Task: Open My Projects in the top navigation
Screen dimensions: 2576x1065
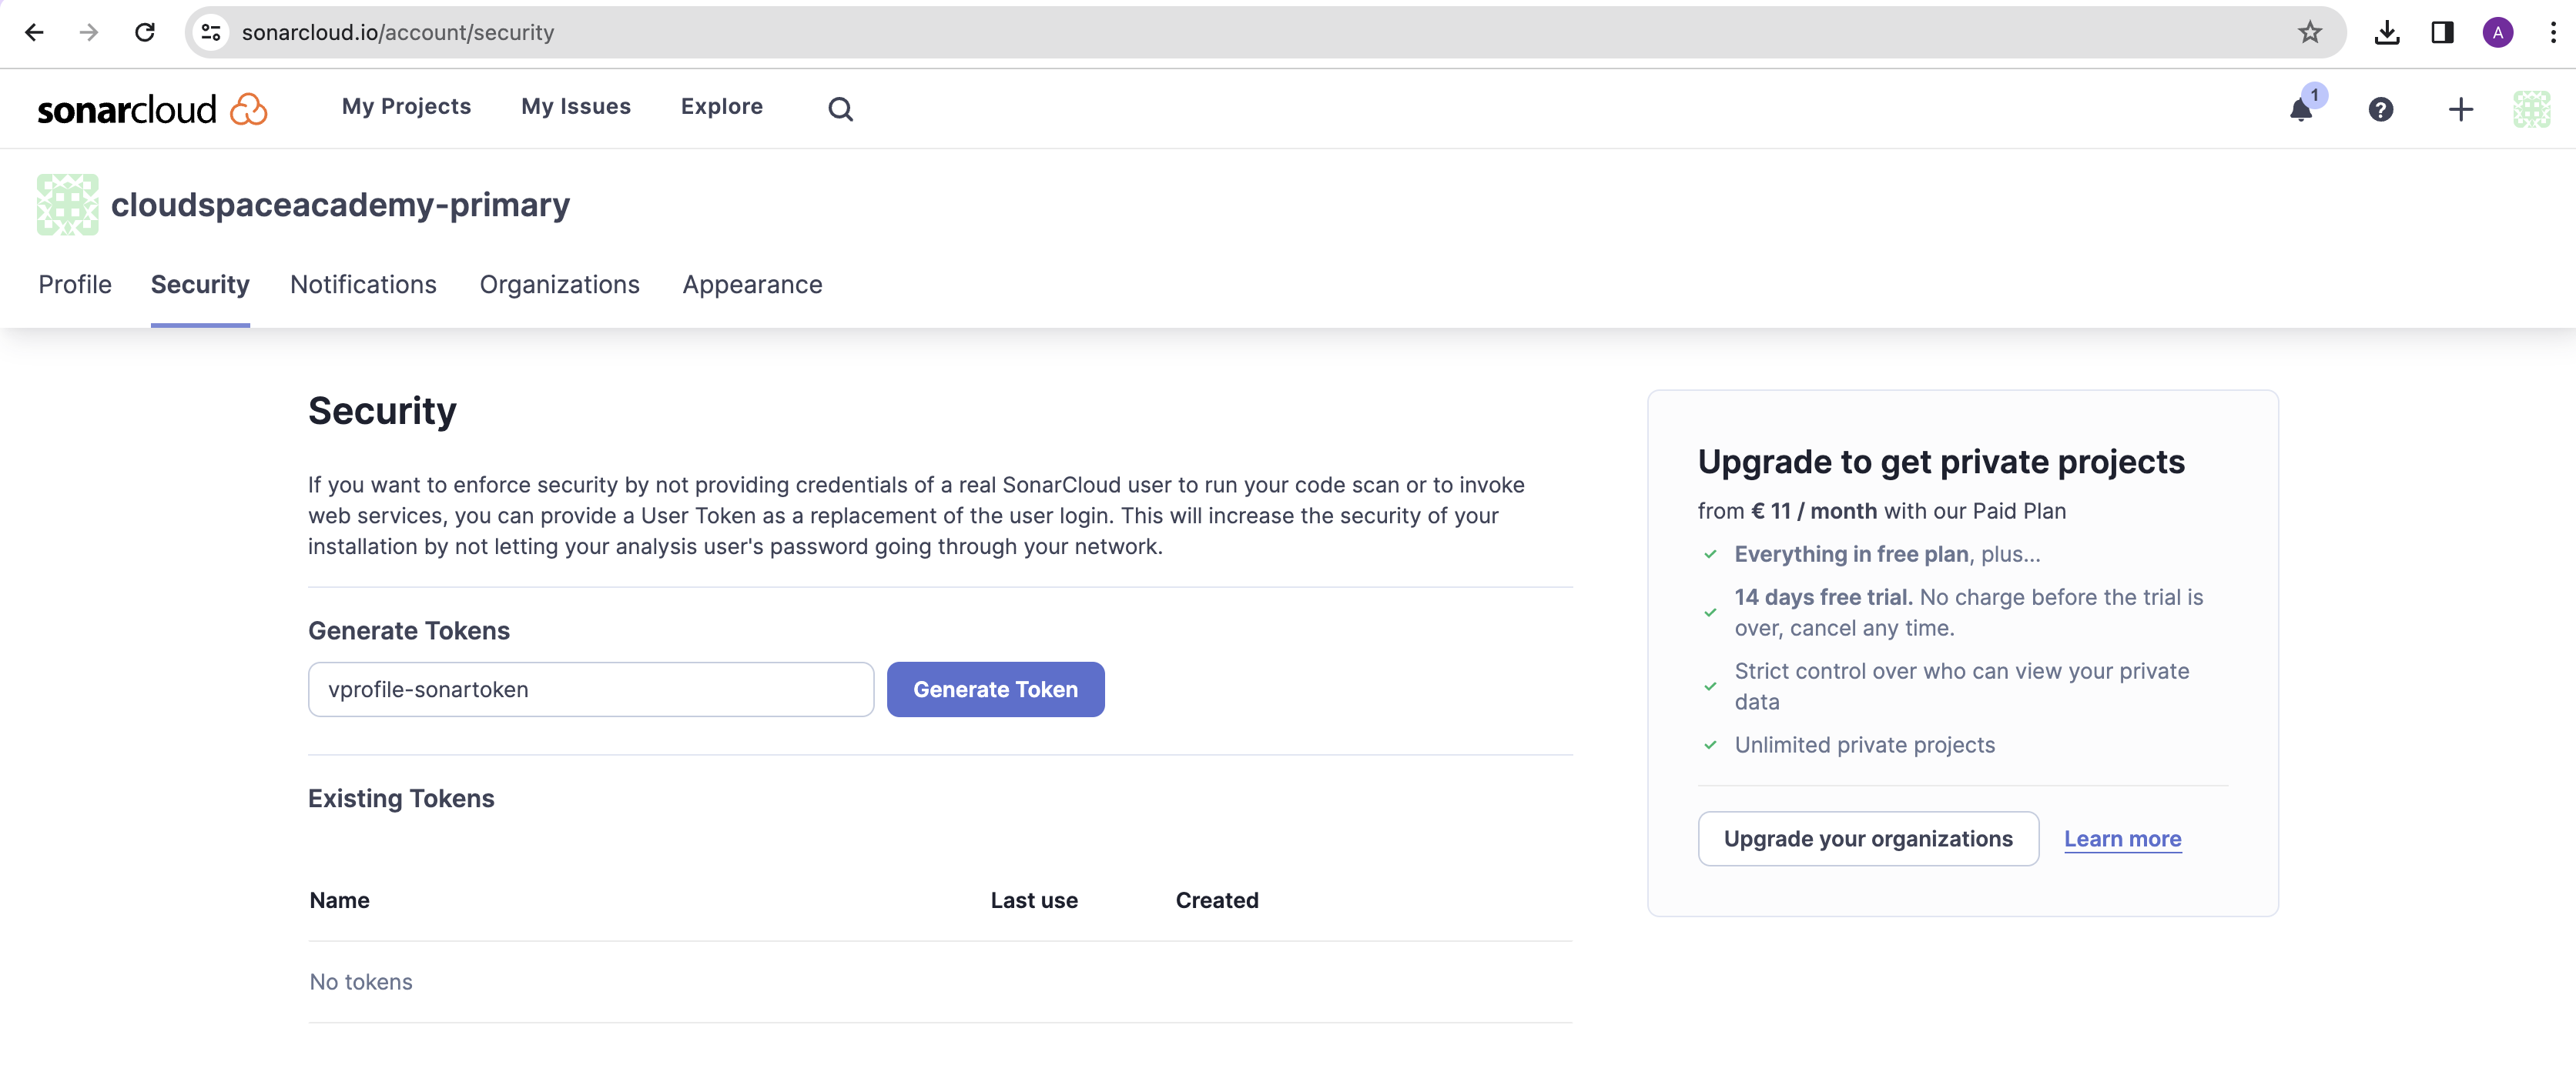Action: point(406,107)
